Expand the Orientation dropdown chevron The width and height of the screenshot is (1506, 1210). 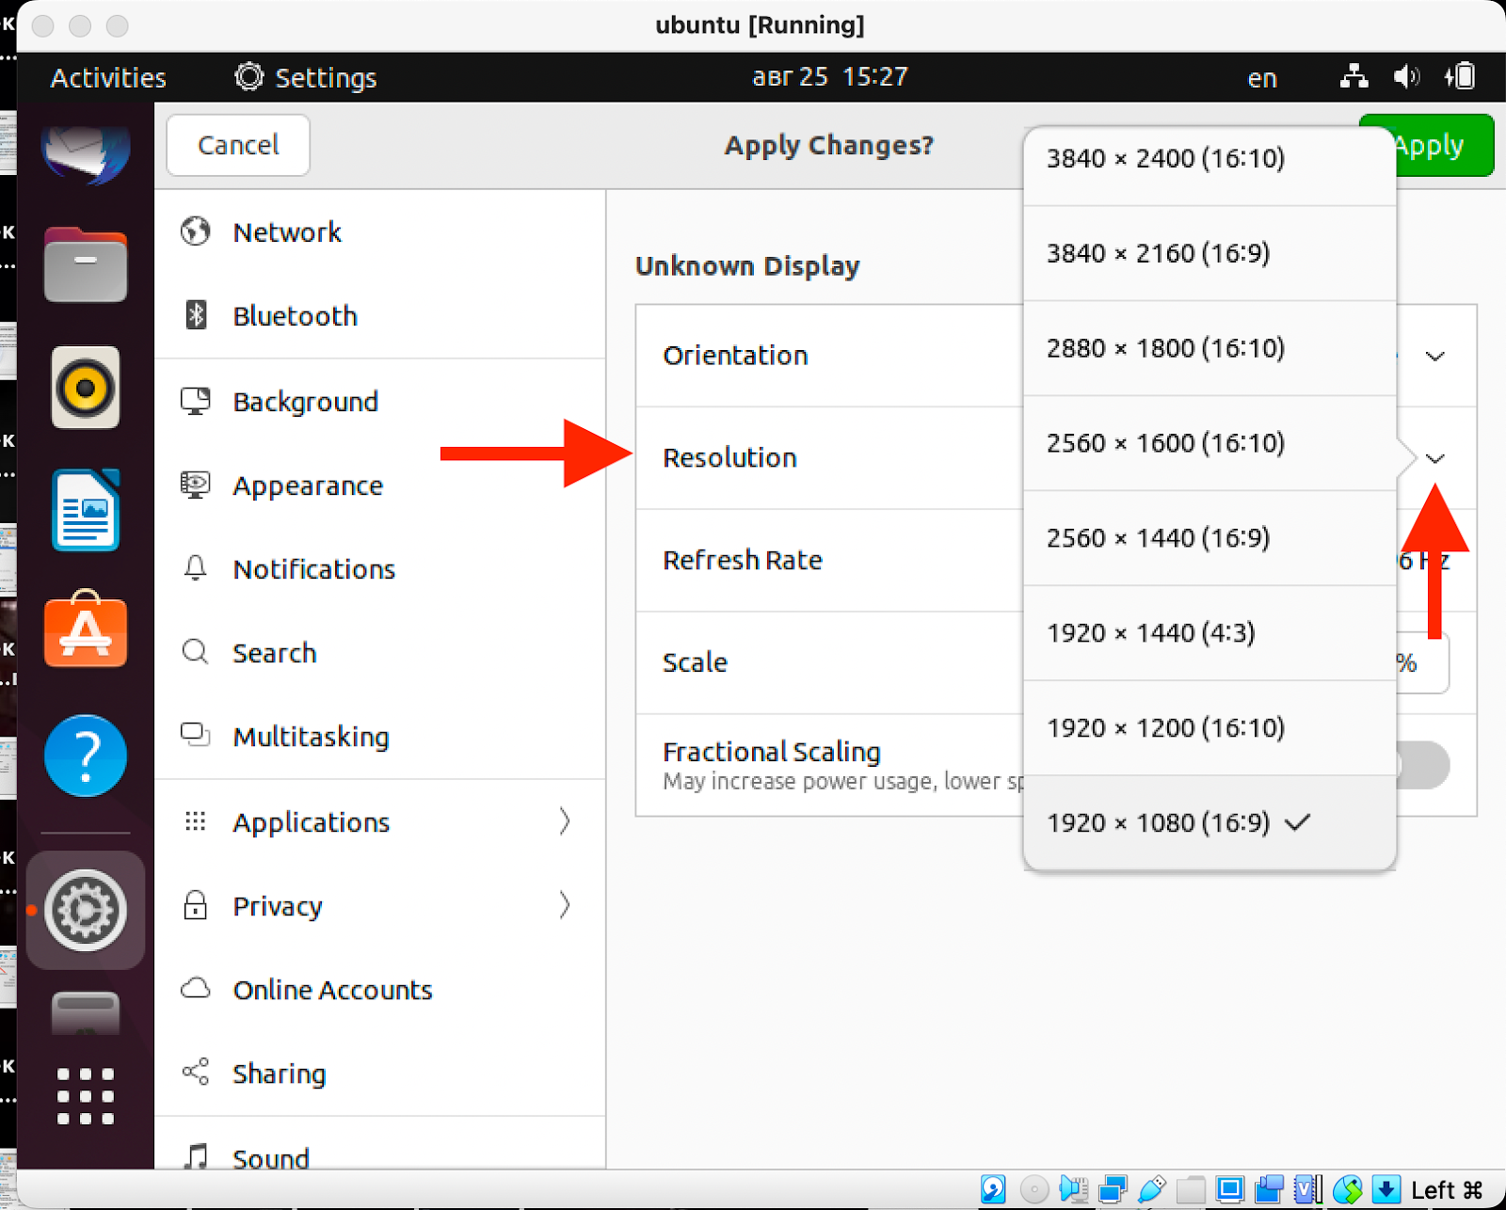coord(1434,357)
